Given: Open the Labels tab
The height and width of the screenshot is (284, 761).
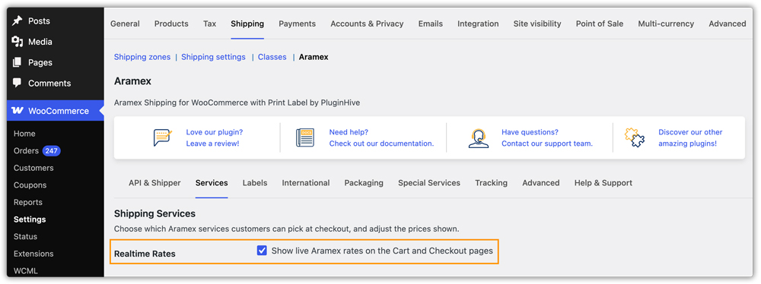Looking at the screenshot, I should [255, 183].
